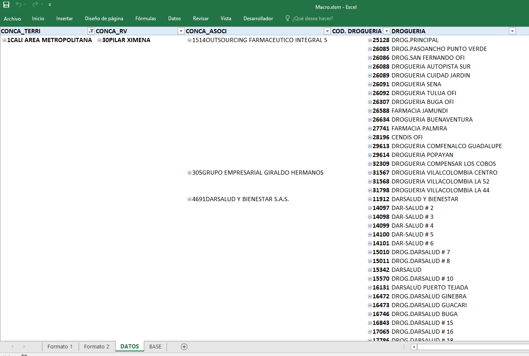Switch to the Formato 1 sheet
The image size is (529, 356).
tap(60, 347)
